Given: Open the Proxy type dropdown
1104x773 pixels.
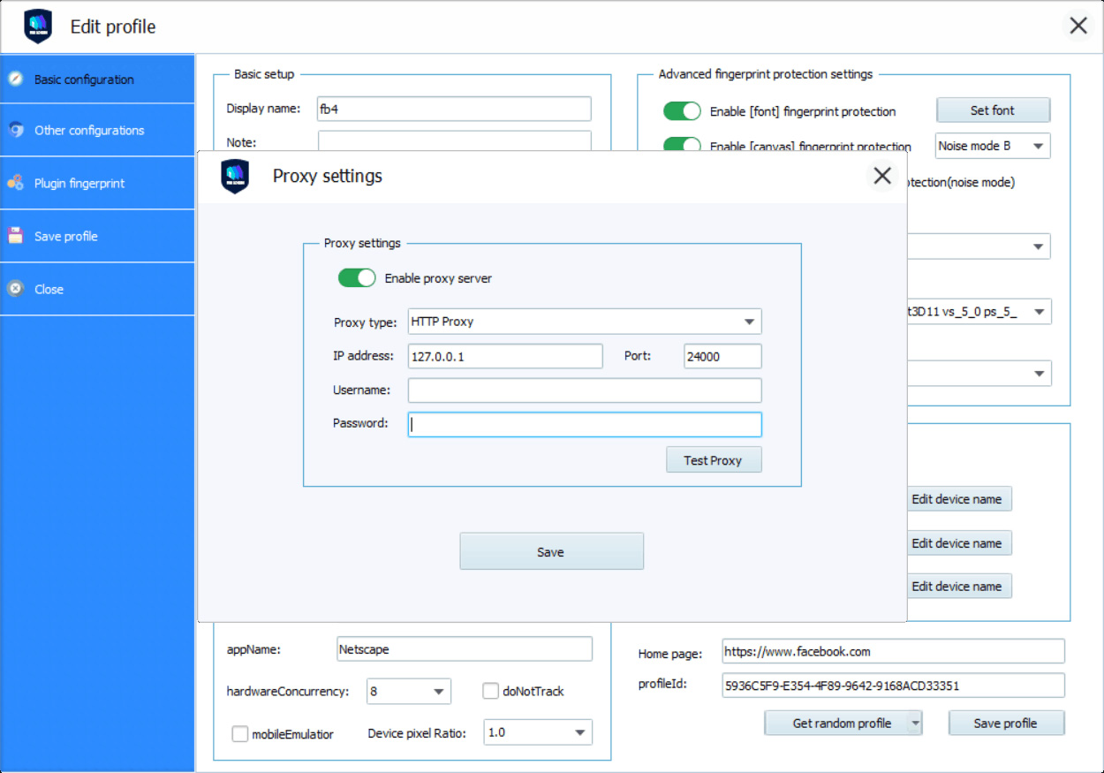Looking at the screenshot, I should pos(585,322).
